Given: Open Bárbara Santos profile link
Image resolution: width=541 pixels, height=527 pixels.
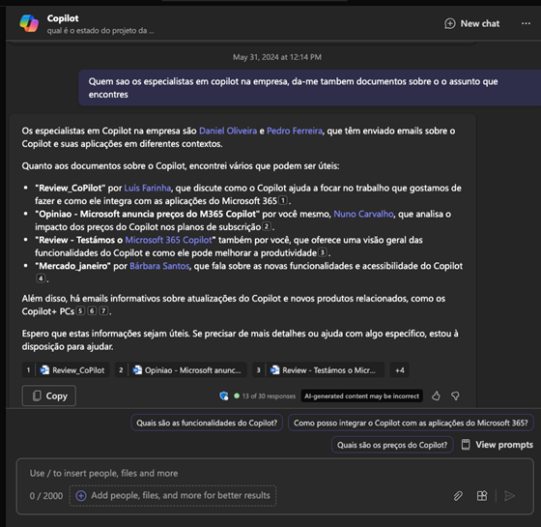Looking at the screenshot, I should click(159, 266).
